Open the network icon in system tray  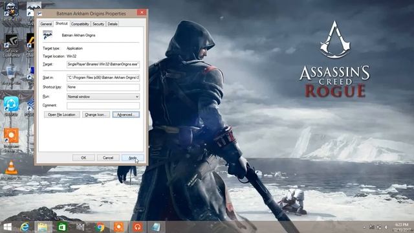[x=379, y=227]
